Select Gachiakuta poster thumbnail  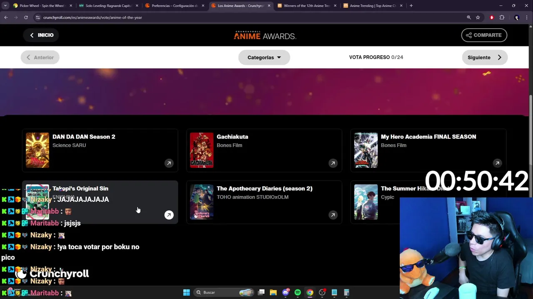(x=202, y=150)
